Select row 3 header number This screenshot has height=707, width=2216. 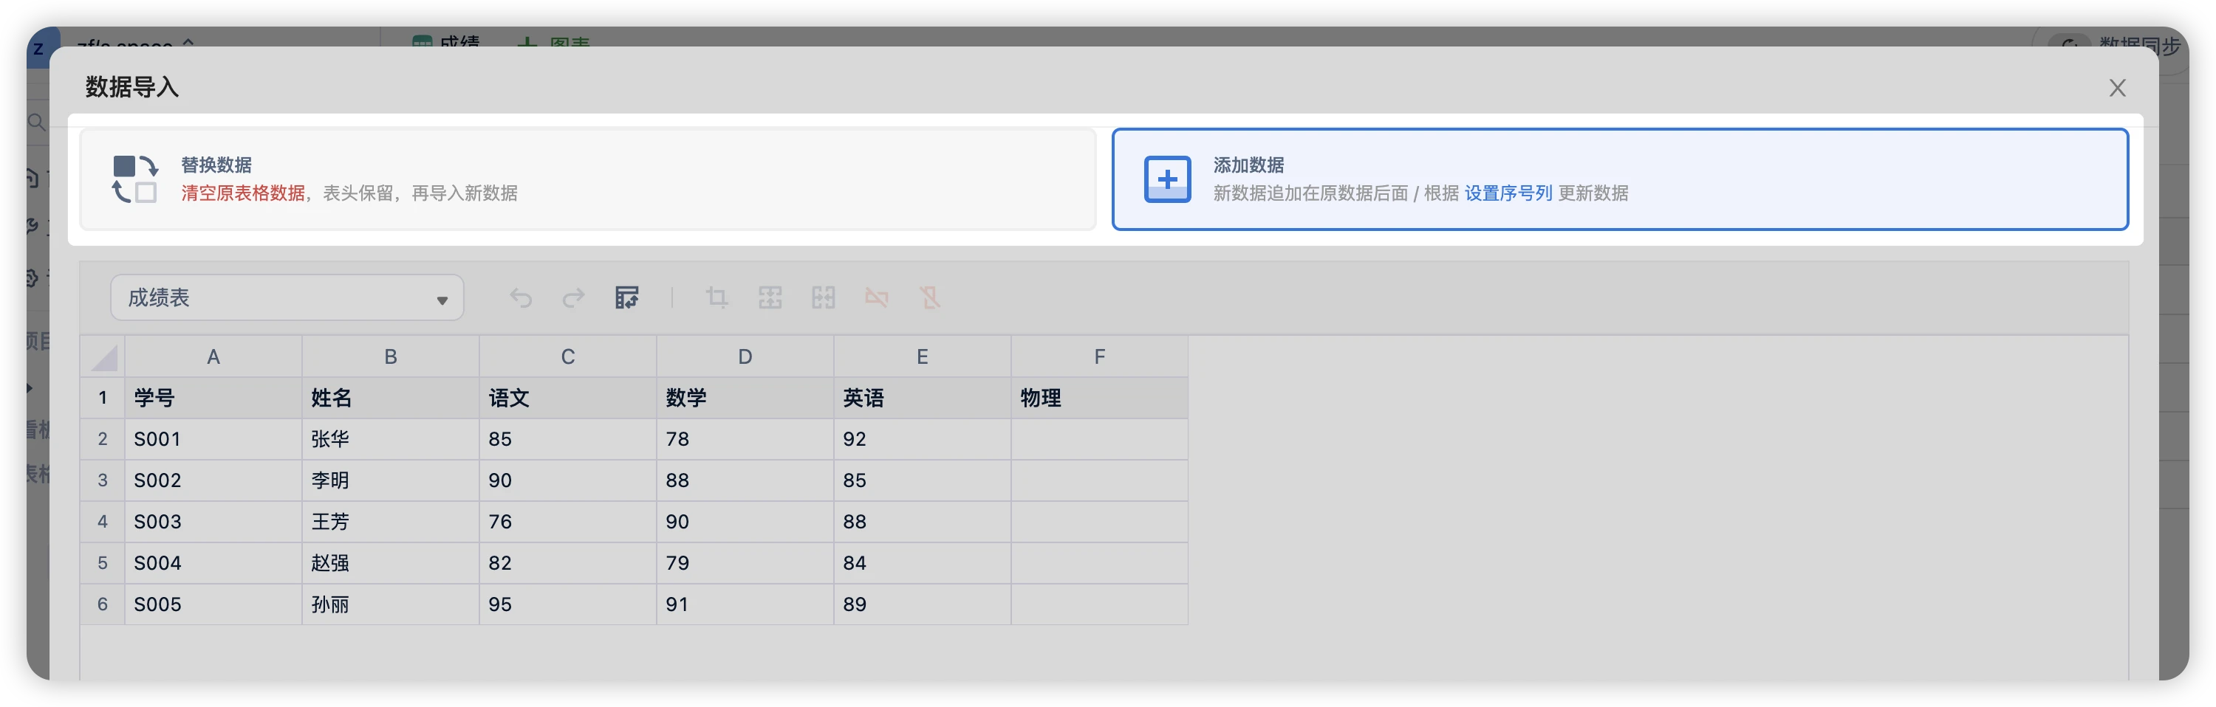[x=103, y=480]
